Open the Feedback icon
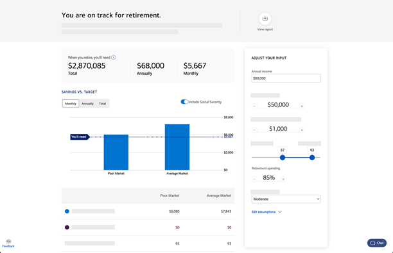 pyautogui.click(x=8, y=243)
